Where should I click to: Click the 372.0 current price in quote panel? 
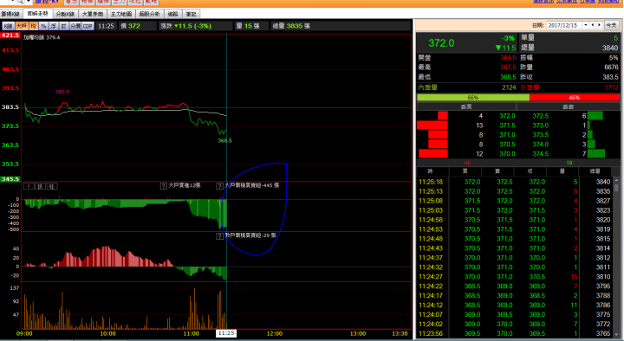[x=441, y=43]
